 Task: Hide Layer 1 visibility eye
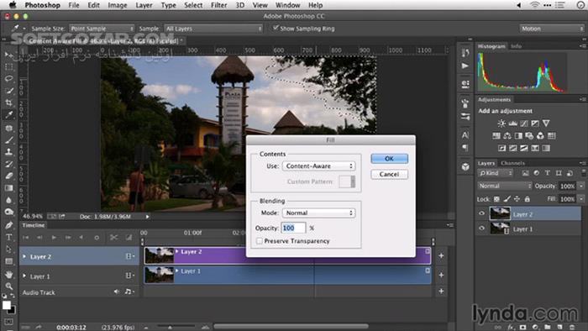tap(482, 229)
